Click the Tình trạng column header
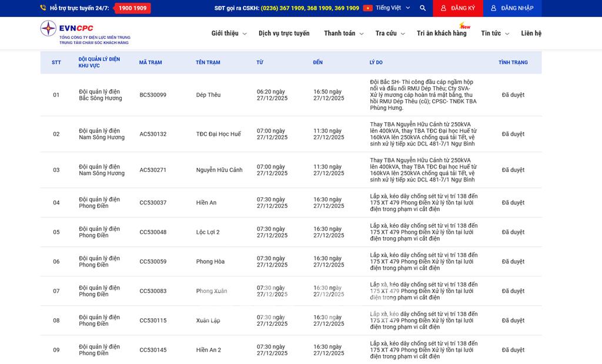Image resolution: width=602 pixels, height=364 pixels. (513, 62)
